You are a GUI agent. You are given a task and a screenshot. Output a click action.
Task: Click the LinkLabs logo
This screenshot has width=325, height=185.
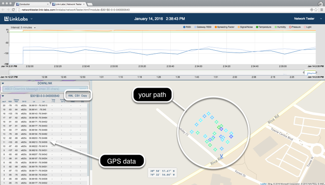(x=16, y=19)
